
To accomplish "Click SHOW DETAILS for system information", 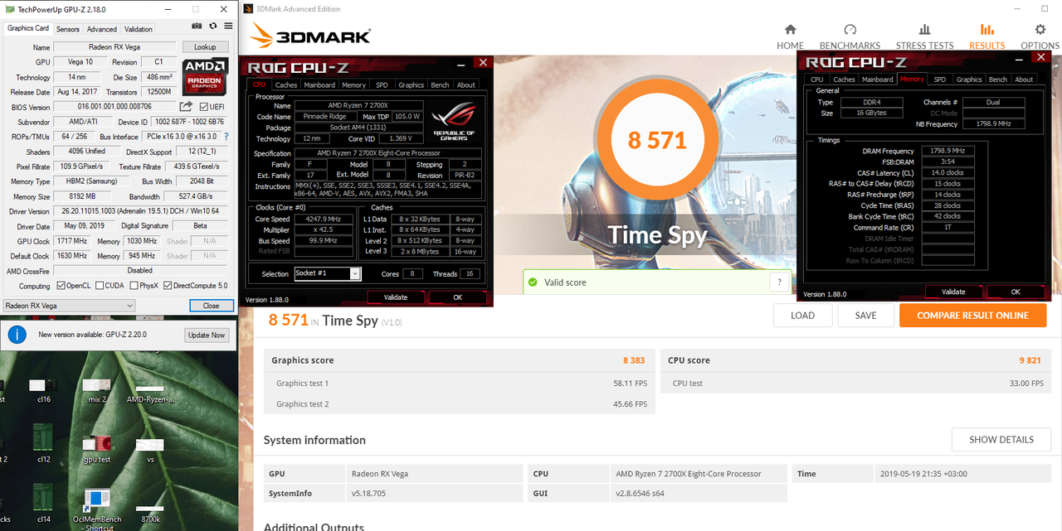I will click(1001, 440).
